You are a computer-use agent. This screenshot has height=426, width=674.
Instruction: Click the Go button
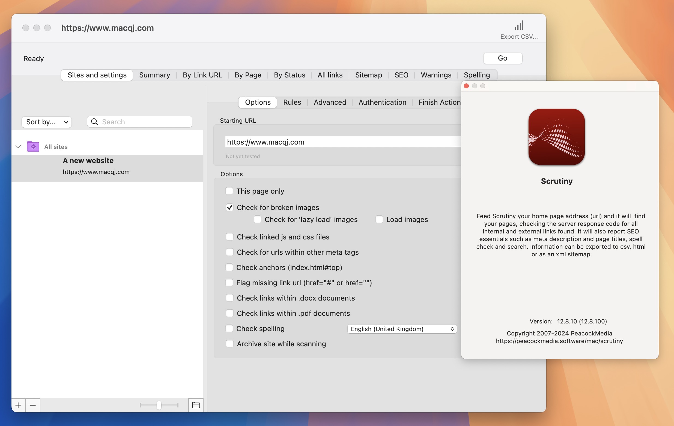click(x=502, y=58)
